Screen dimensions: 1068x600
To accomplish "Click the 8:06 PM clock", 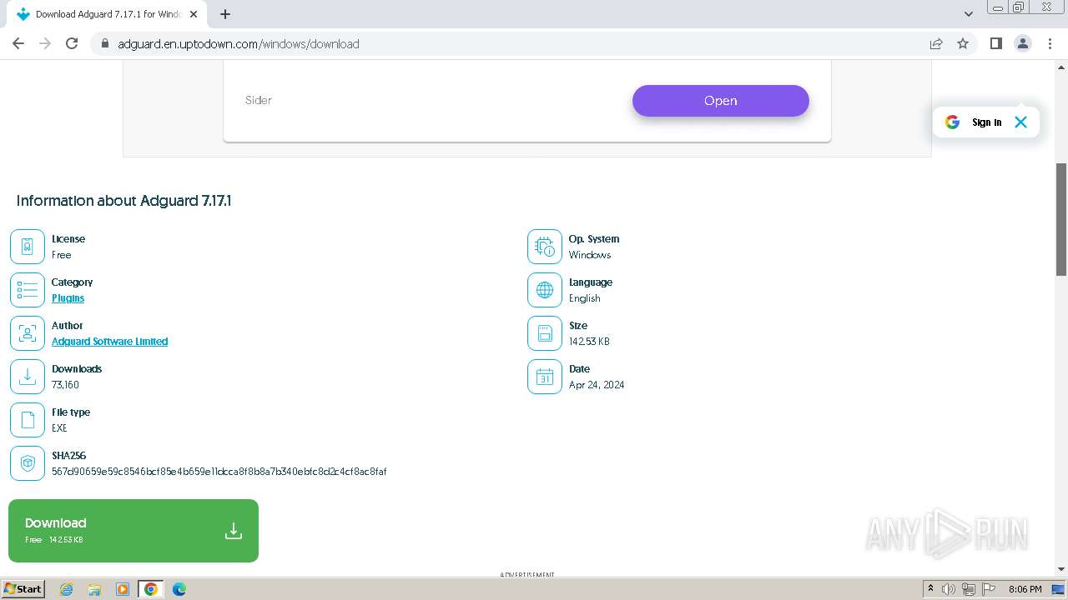I will pyautogui.click(x=1025, y=589).
